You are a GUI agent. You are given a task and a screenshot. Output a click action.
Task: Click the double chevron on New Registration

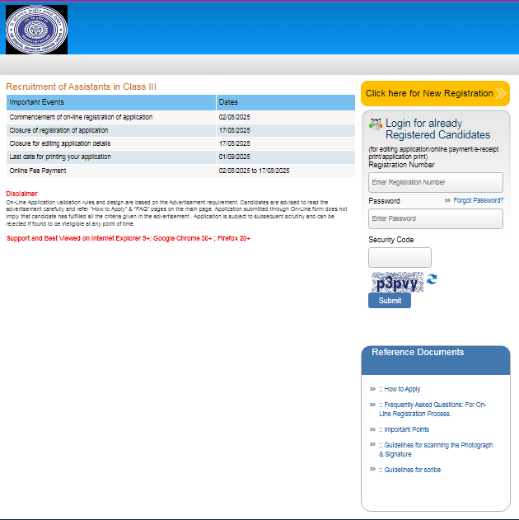[x=501, y=93]
